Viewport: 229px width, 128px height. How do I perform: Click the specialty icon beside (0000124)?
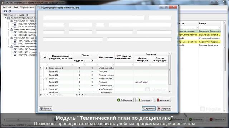15,49
